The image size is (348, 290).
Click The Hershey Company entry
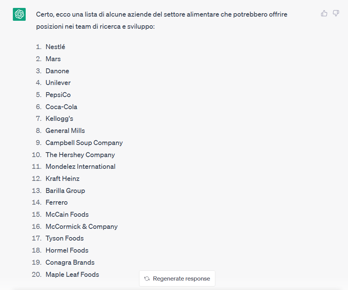click(x=80, y=155)
